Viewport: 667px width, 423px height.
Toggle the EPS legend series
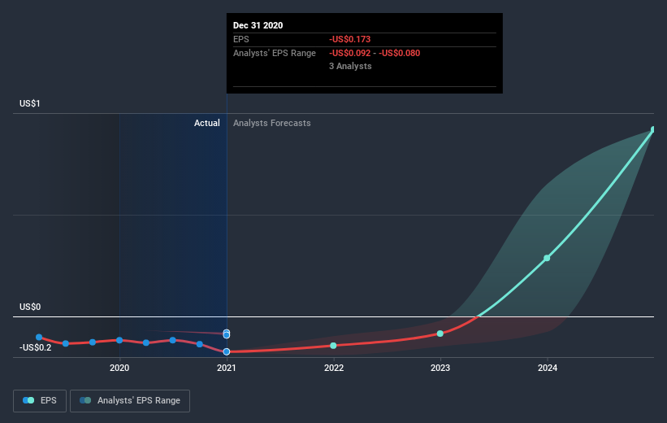(40, 400)
